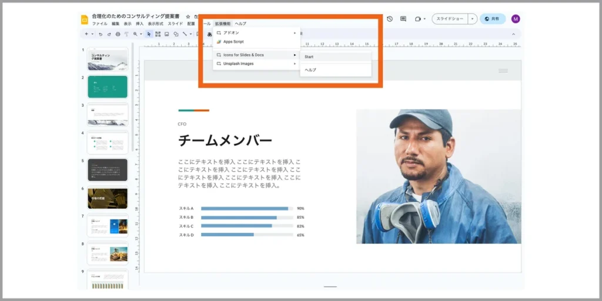Select slide 6 thumbnail in filmstrip
This screenshot has width=602, height=301.
108,198
